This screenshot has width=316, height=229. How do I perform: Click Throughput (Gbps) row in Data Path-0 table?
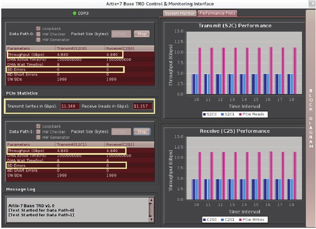[x=80, y=55]
